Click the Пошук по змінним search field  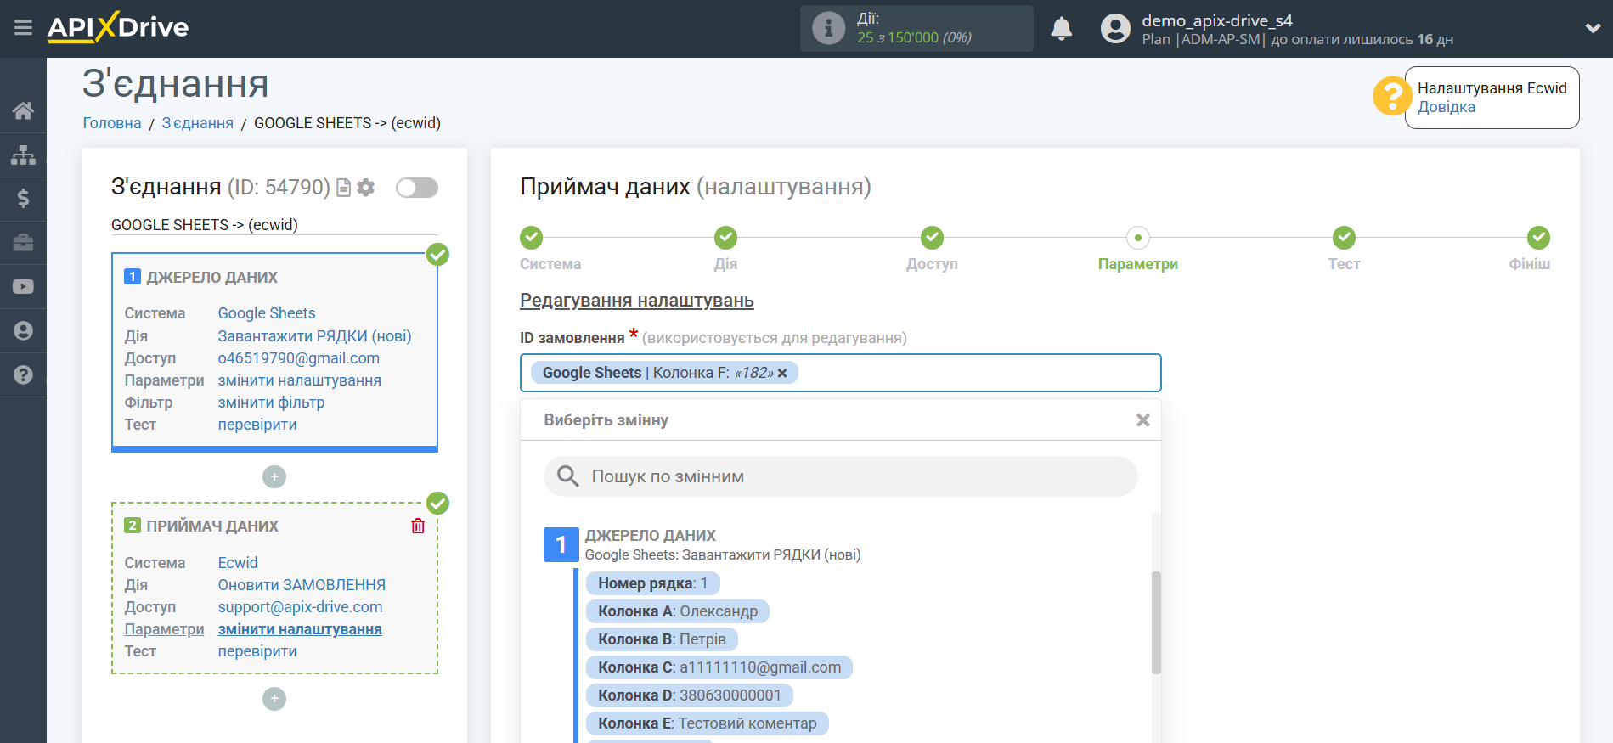pos(840,476)
